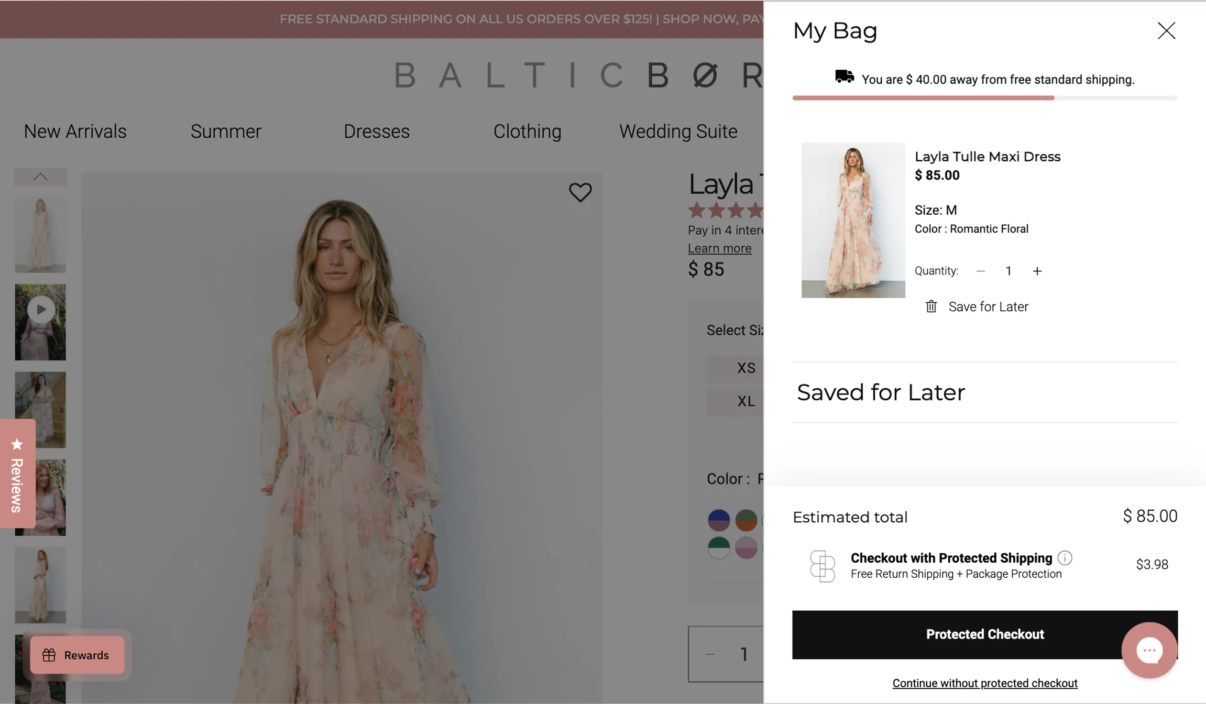
Task: Open the Reviews side tab
Action: (x=17, y=474)
